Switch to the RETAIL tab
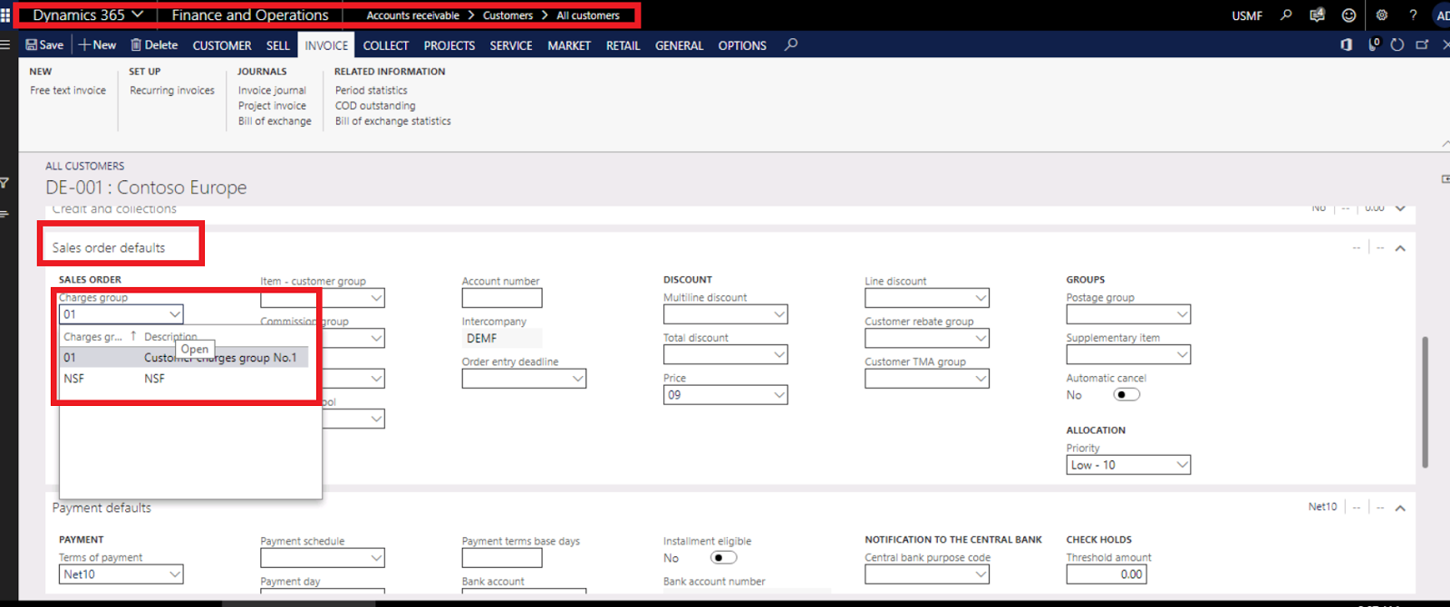This screenshot has width=1450, height=607. pos(623,45)
